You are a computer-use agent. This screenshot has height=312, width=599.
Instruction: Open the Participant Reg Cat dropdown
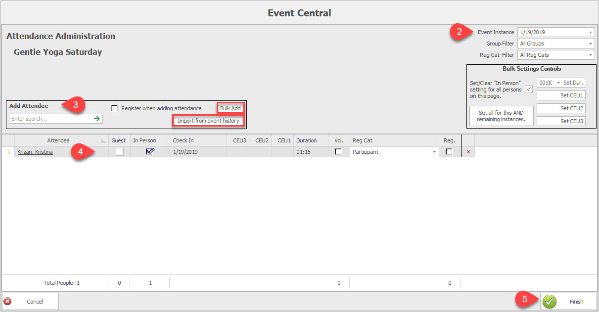434,152
